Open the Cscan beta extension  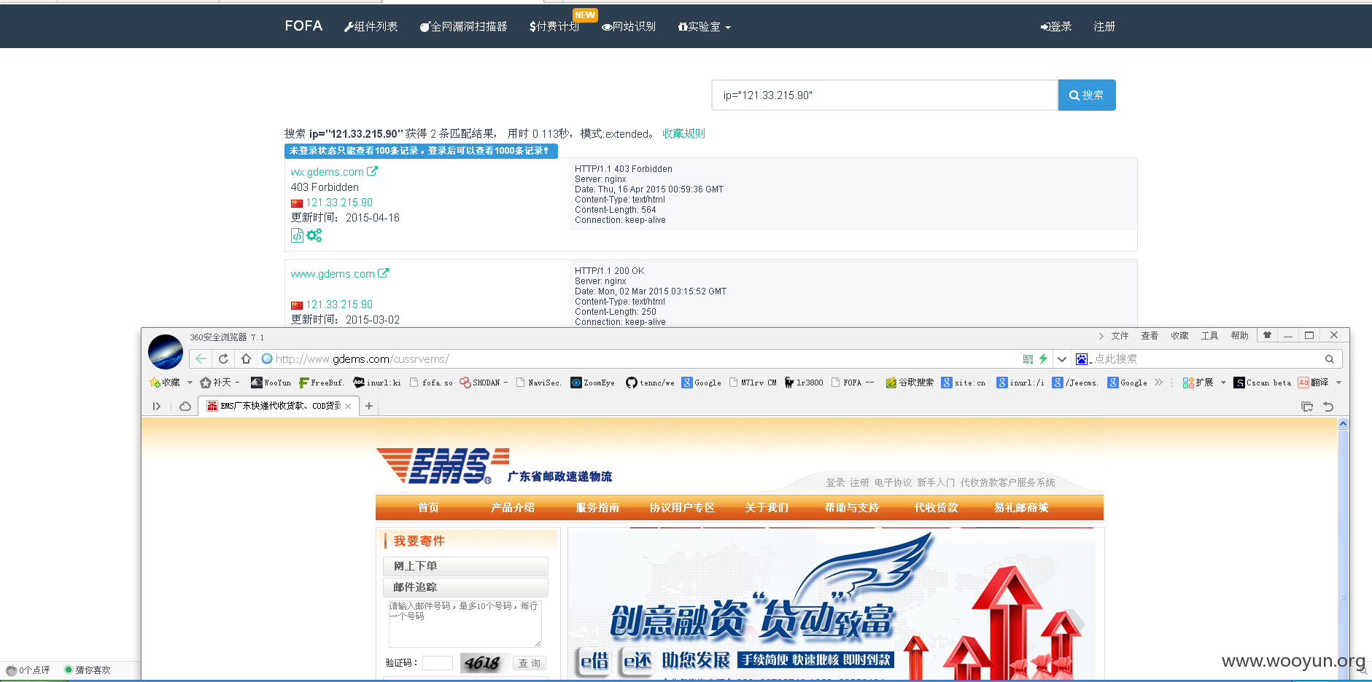pos(1263,383)
